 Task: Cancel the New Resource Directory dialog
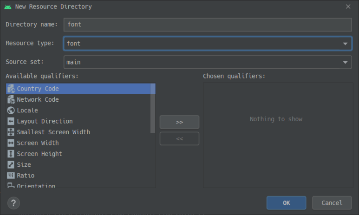click(332, 203)
